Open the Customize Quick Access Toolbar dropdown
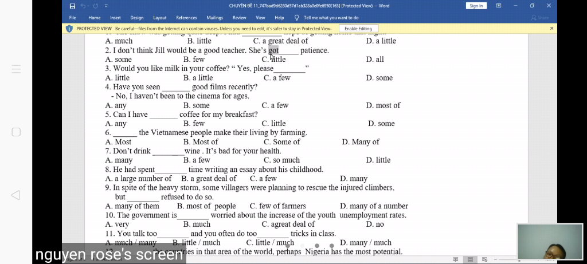This screenshot has height=264, width=587. pos(106,6)
